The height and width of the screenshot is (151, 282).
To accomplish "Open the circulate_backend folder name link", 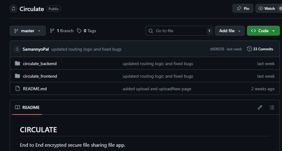I will click(x=40, y=64).
